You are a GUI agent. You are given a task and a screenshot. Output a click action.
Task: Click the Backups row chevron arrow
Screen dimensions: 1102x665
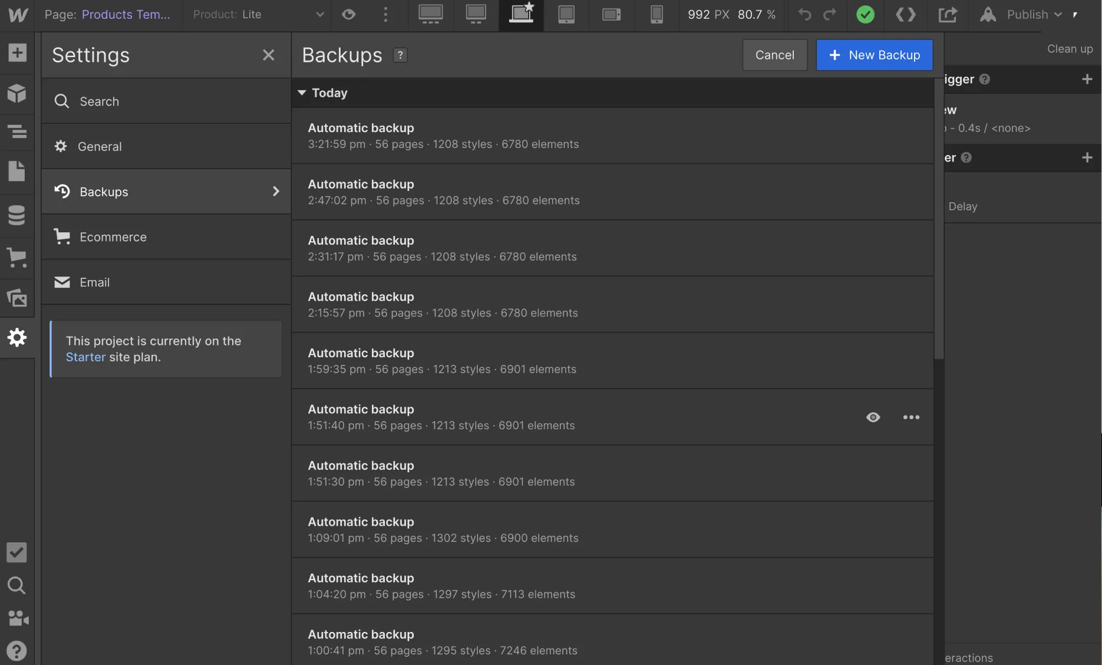click(276, 191)
